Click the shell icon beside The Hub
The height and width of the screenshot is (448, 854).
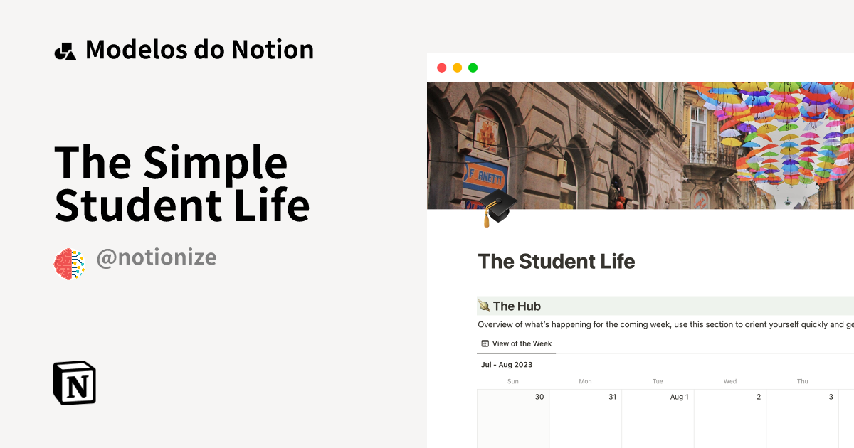484,306
